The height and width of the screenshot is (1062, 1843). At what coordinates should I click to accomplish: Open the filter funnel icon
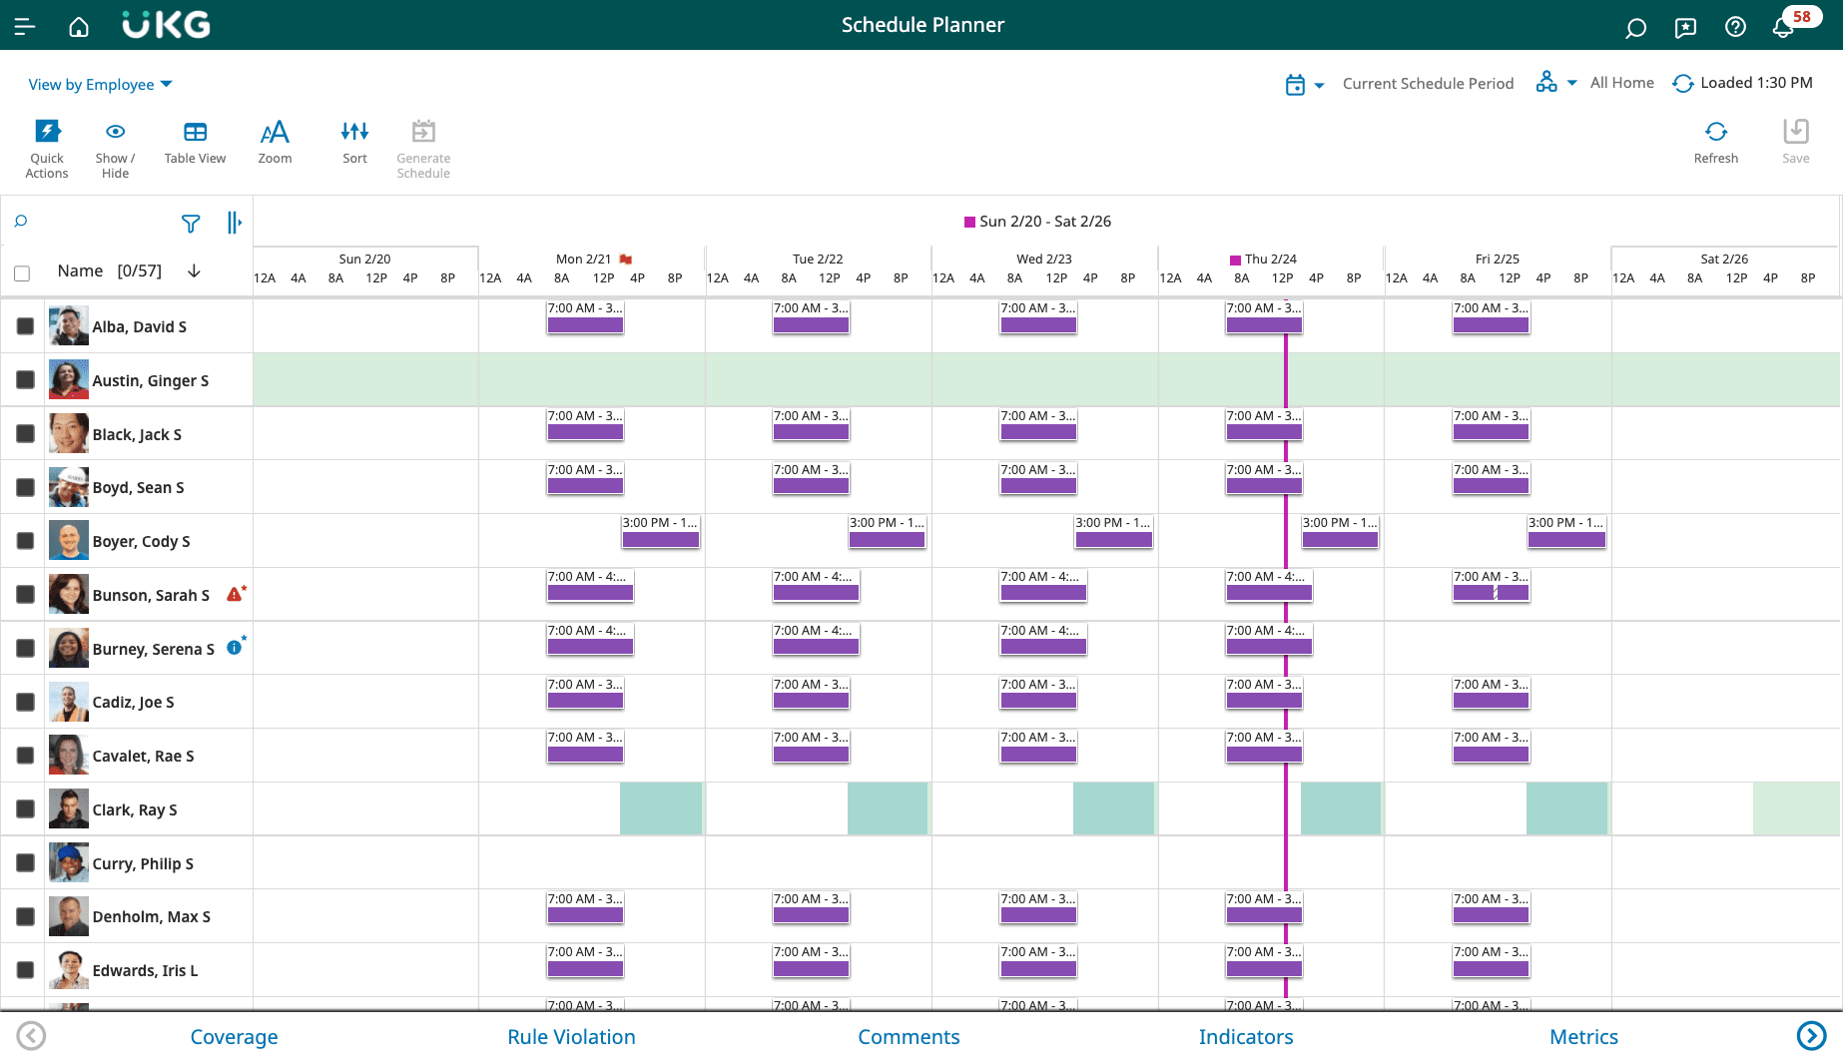(x=191, y=224)
